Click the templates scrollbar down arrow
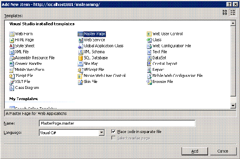The width and height of the screenshot is (240, 159). coord(233,105)
